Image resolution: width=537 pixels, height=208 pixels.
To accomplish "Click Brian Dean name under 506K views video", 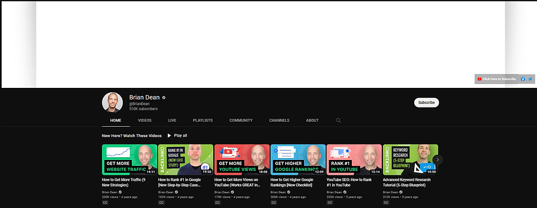I will tap(278, 192).
